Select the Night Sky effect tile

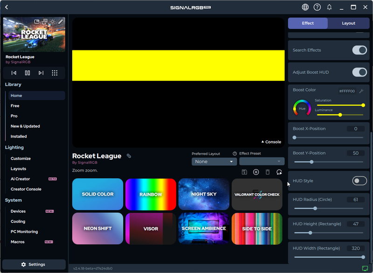204,194
